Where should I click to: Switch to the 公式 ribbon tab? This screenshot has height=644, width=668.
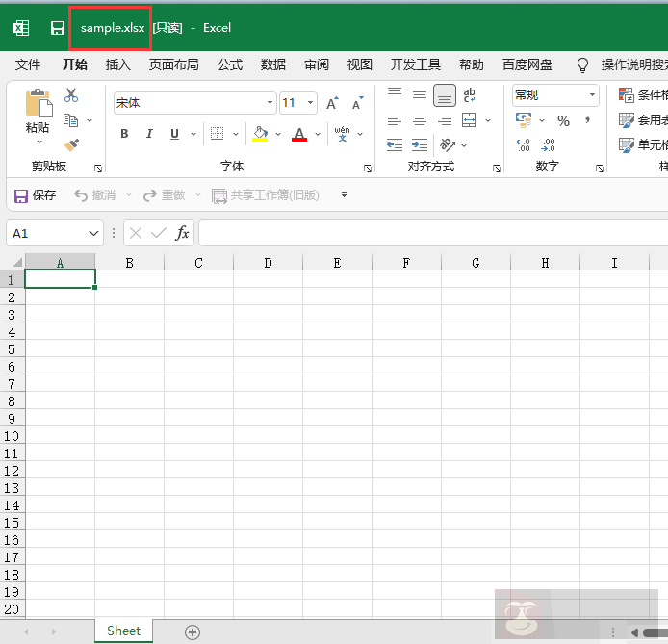point(230,64)
